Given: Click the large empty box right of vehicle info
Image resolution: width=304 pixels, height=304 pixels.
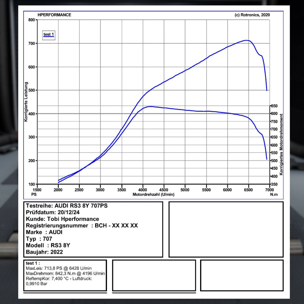Looking at the screenshot, I should tap(226, 229).
